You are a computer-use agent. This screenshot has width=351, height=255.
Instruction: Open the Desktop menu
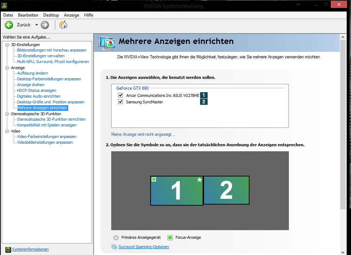click(x=51, y=15)
